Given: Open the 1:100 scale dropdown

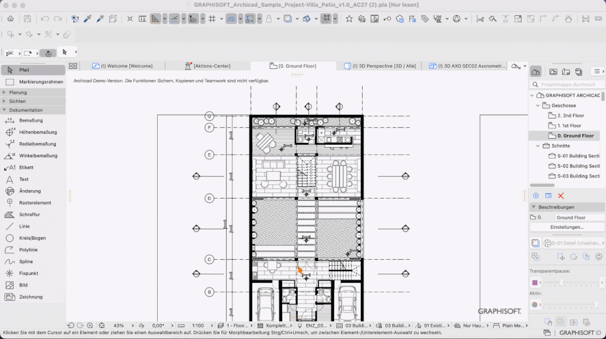Looking at the screenshot, I should pos(212,326).
